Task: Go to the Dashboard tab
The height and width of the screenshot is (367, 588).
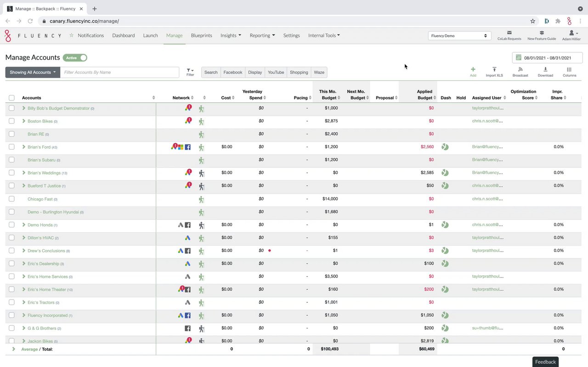Action: click(124, 35)
